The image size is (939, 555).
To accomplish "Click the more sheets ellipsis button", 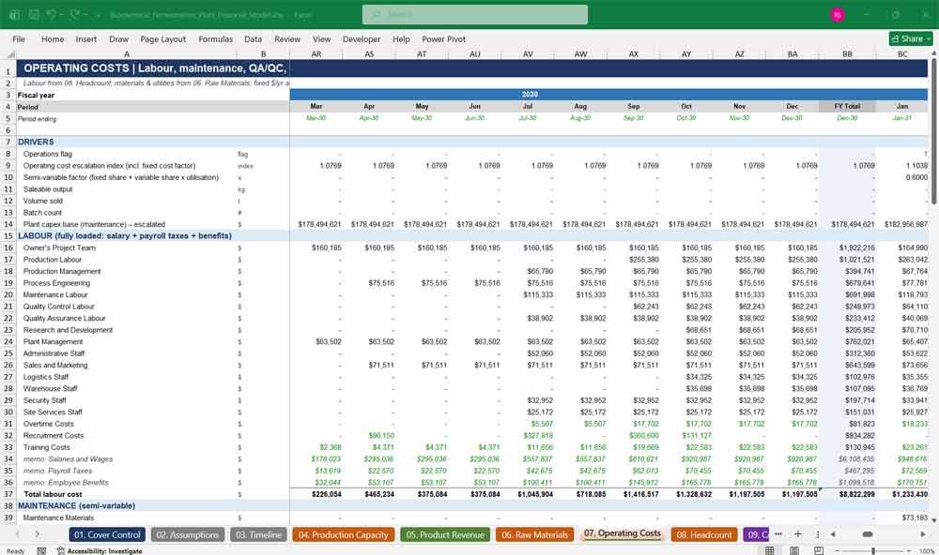I will 777,534.
